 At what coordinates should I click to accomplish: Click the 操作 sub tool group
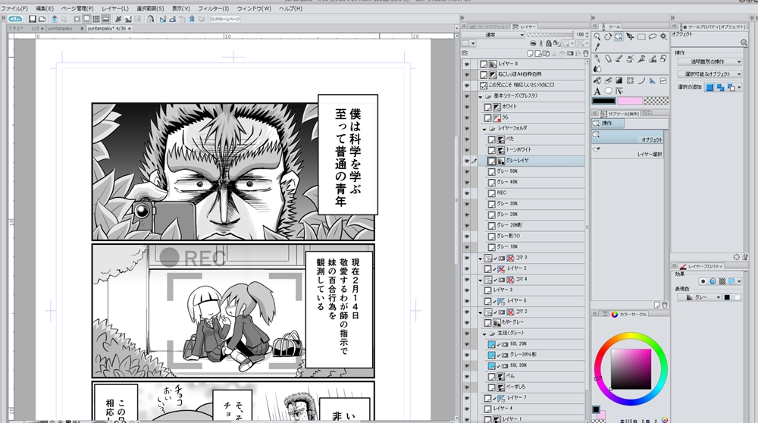click(x=608, y=124)
